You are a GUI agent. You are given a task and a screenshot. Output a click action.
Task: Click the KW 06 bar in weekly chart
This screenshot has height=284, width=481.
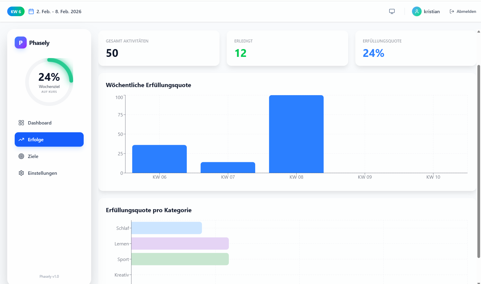tap(160, 159)
